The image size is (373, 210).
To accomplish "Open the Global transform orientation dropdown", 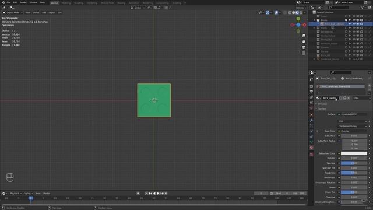I will (x=138, y=8).
